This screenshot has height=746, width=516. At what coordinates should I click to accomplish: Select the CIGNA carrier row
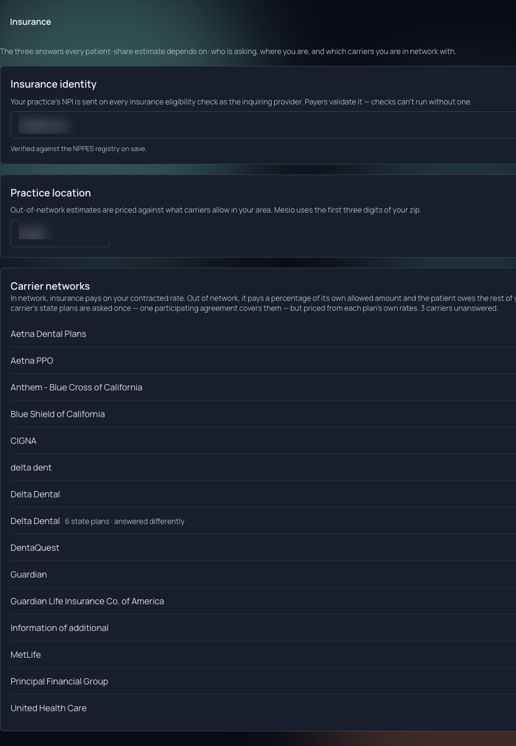coord(263,441)
